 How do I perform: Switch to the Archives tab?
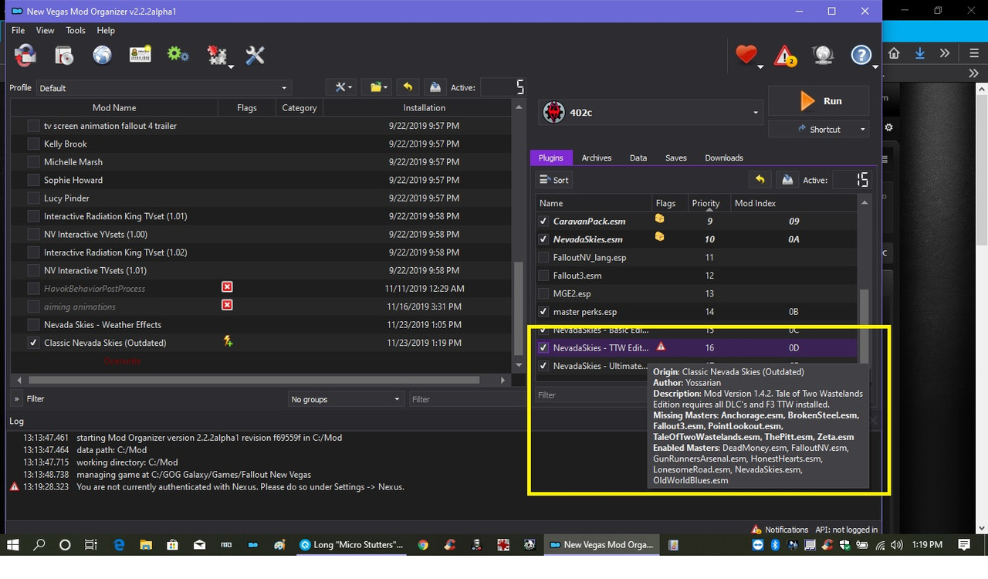pos(597,157)
